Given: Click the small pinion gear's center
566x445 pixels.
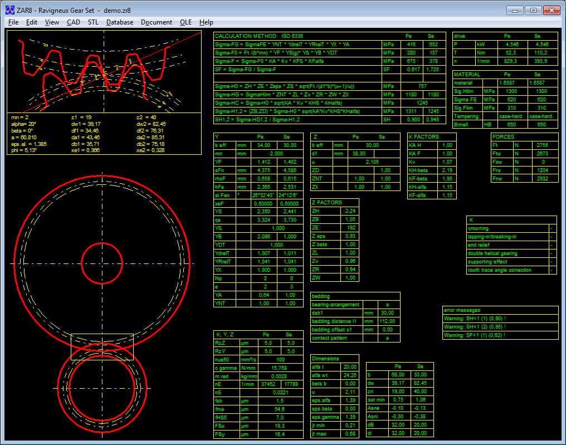Looking at the screenshot, I should [x=103, y=387].
